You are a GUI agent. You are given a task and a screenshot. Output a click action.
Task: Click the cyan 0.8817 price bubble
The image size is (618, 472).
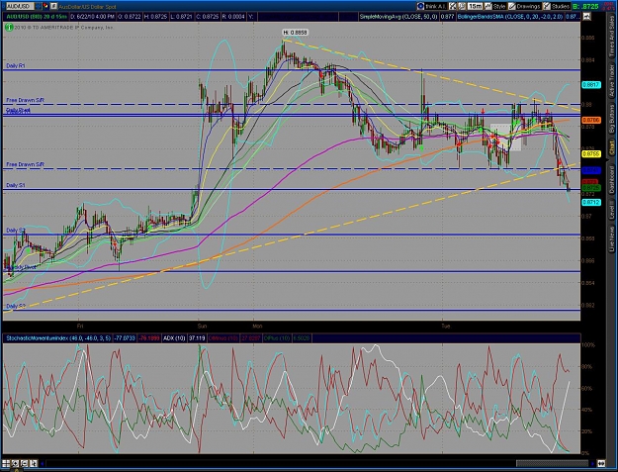591,85
